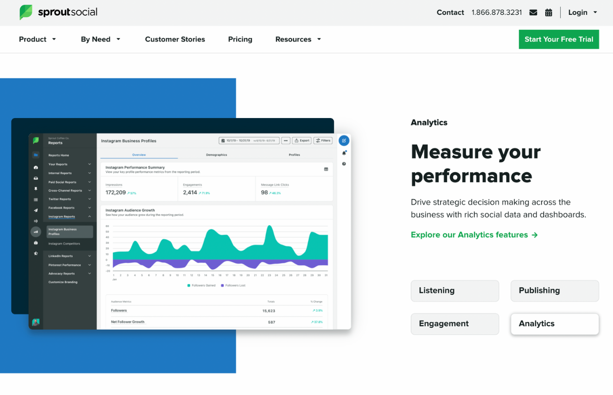The width and height of the screenshot is (613, 395).
Task: Open the Resources dropdown menu
Action: 299,39
